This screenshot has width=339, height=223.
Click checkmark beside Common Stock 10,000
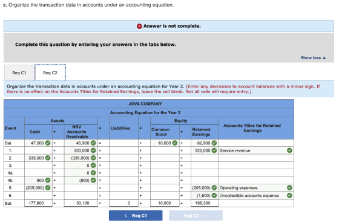click(x=175, y=143)
